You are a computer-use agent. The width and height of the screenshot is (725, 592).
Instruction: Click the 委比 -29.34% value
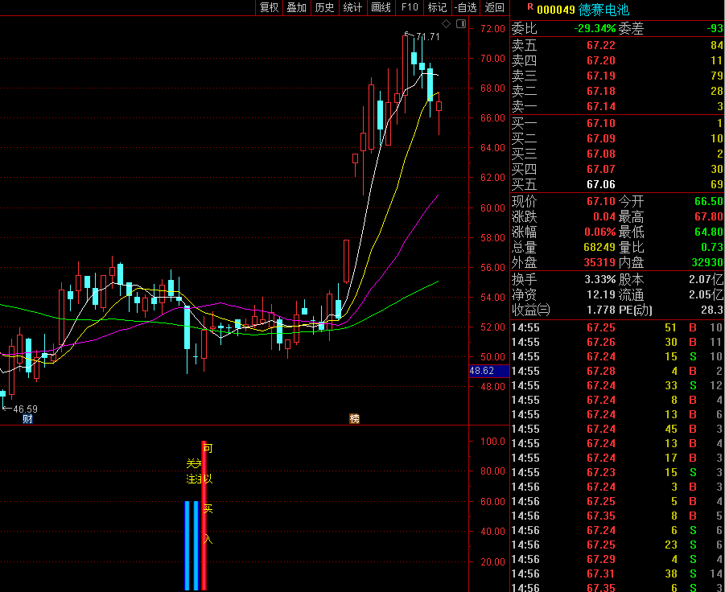pyautogui.click(x=595, y=29)
